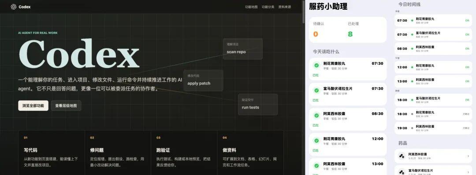Click check icon on 荆花胃康胶丸 12:00 card
The image size is (476, 175).
pos(316,141)
